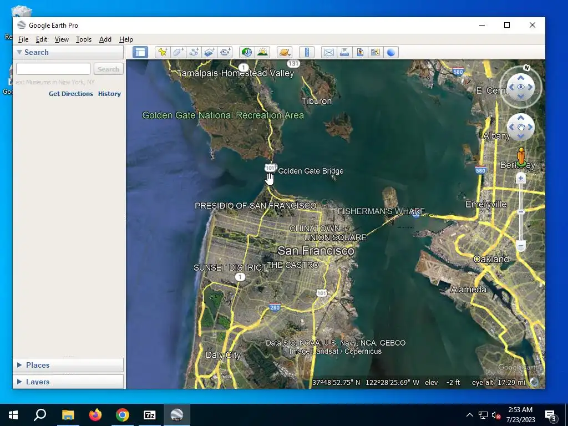568x426 pixels.
Task: Click the Golden Gate Bridge map label
Action: point(311,171)
